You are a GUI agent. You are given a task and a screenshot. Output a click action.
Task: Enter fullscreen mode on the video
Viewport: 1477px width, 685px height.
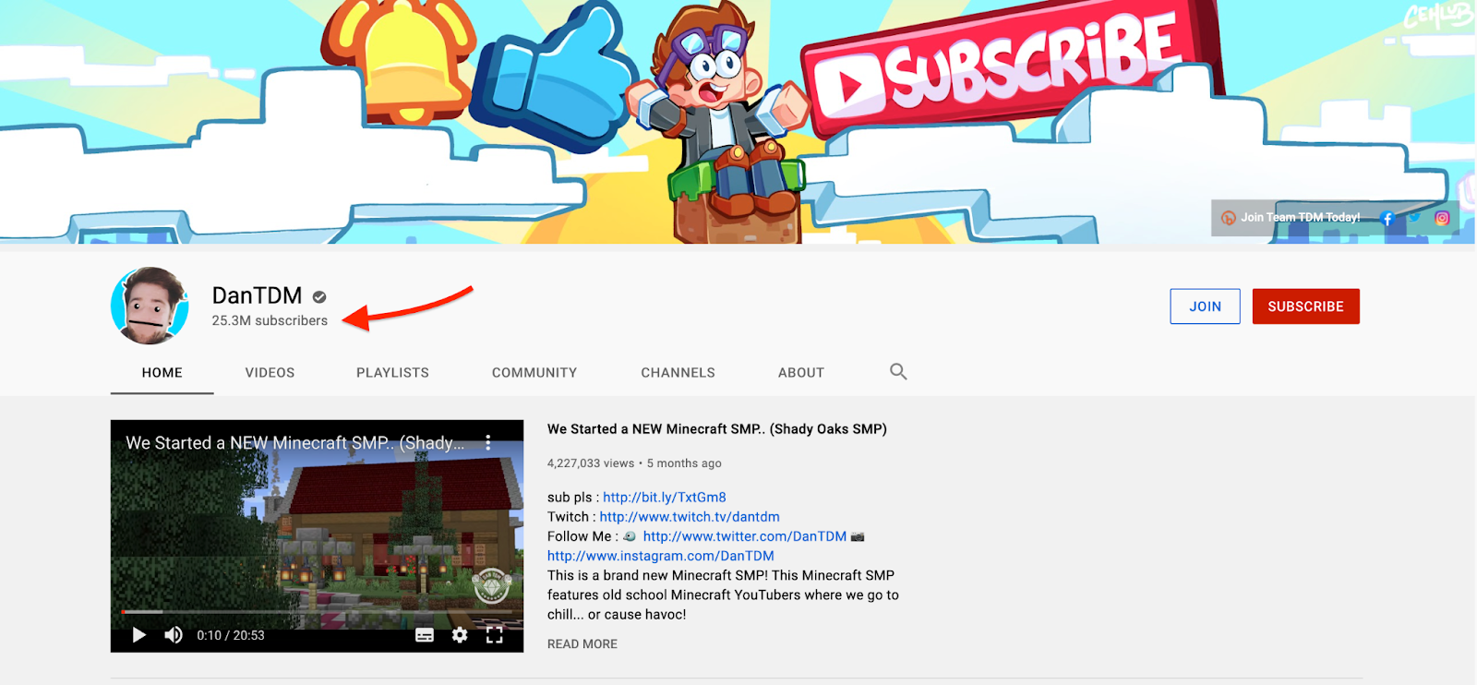click(495, 635)
